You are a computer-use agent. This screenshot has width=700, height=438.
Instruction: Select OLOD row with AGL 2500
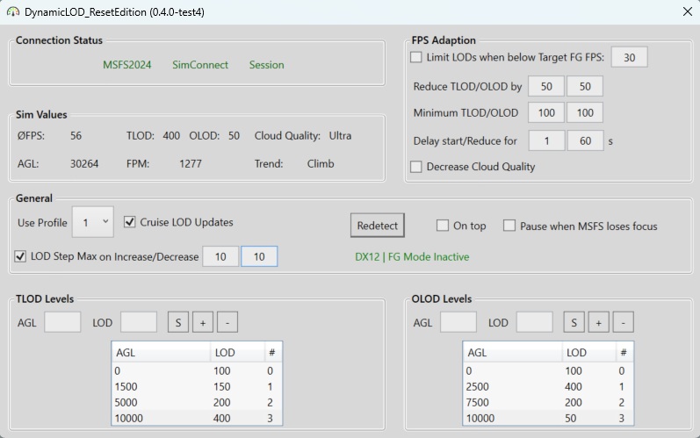548,386
